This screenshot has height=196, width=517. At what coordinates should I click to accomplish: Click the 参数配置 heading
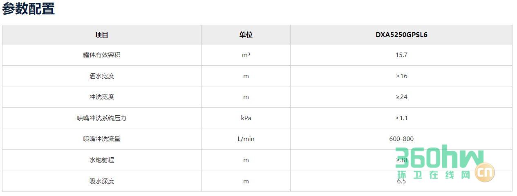click(x=28, y=9)
